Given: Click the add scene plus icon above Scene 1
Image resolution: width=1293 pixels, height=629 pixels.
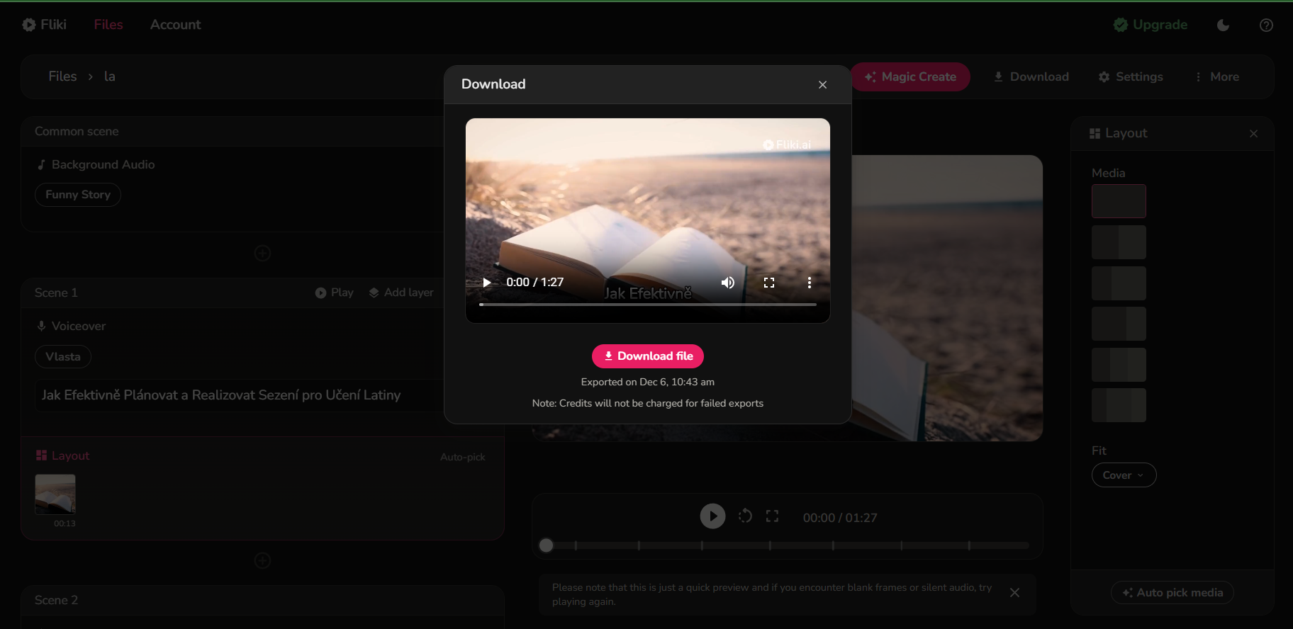Looking at the screenshot, I should [262, 253].
